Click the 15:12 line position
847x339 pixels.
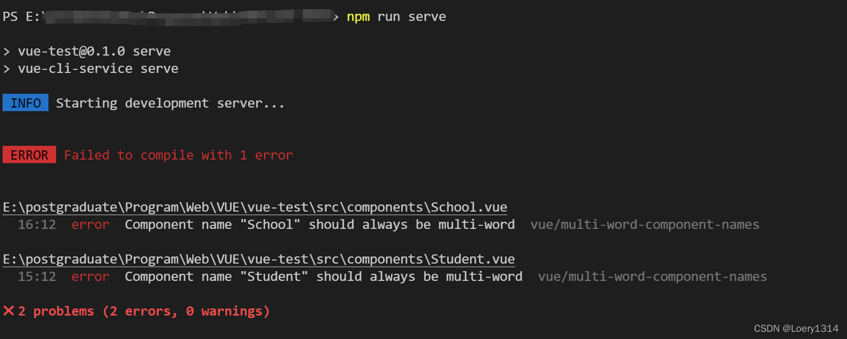pos(37,277)
